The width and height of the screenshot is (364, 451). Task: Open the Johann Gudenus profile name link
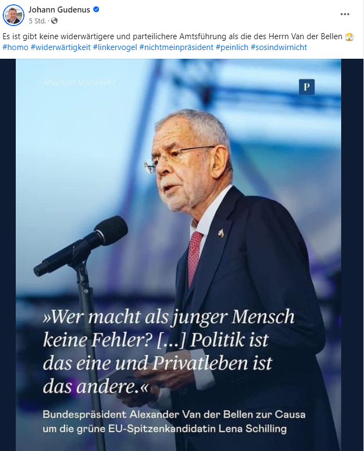(59, 9)
